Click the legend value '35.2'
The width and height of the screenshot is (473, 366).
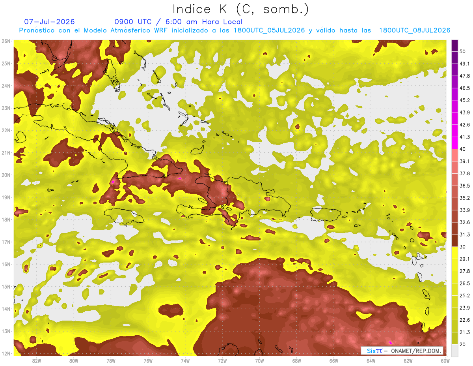[x=465, y=198]
